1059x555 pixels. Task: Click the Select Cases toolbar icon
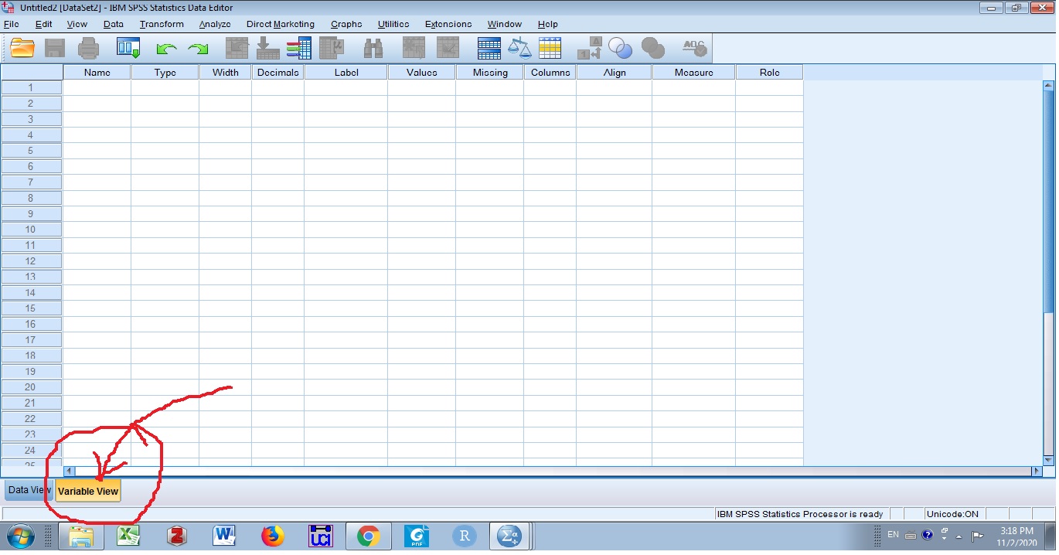(550, 48)
